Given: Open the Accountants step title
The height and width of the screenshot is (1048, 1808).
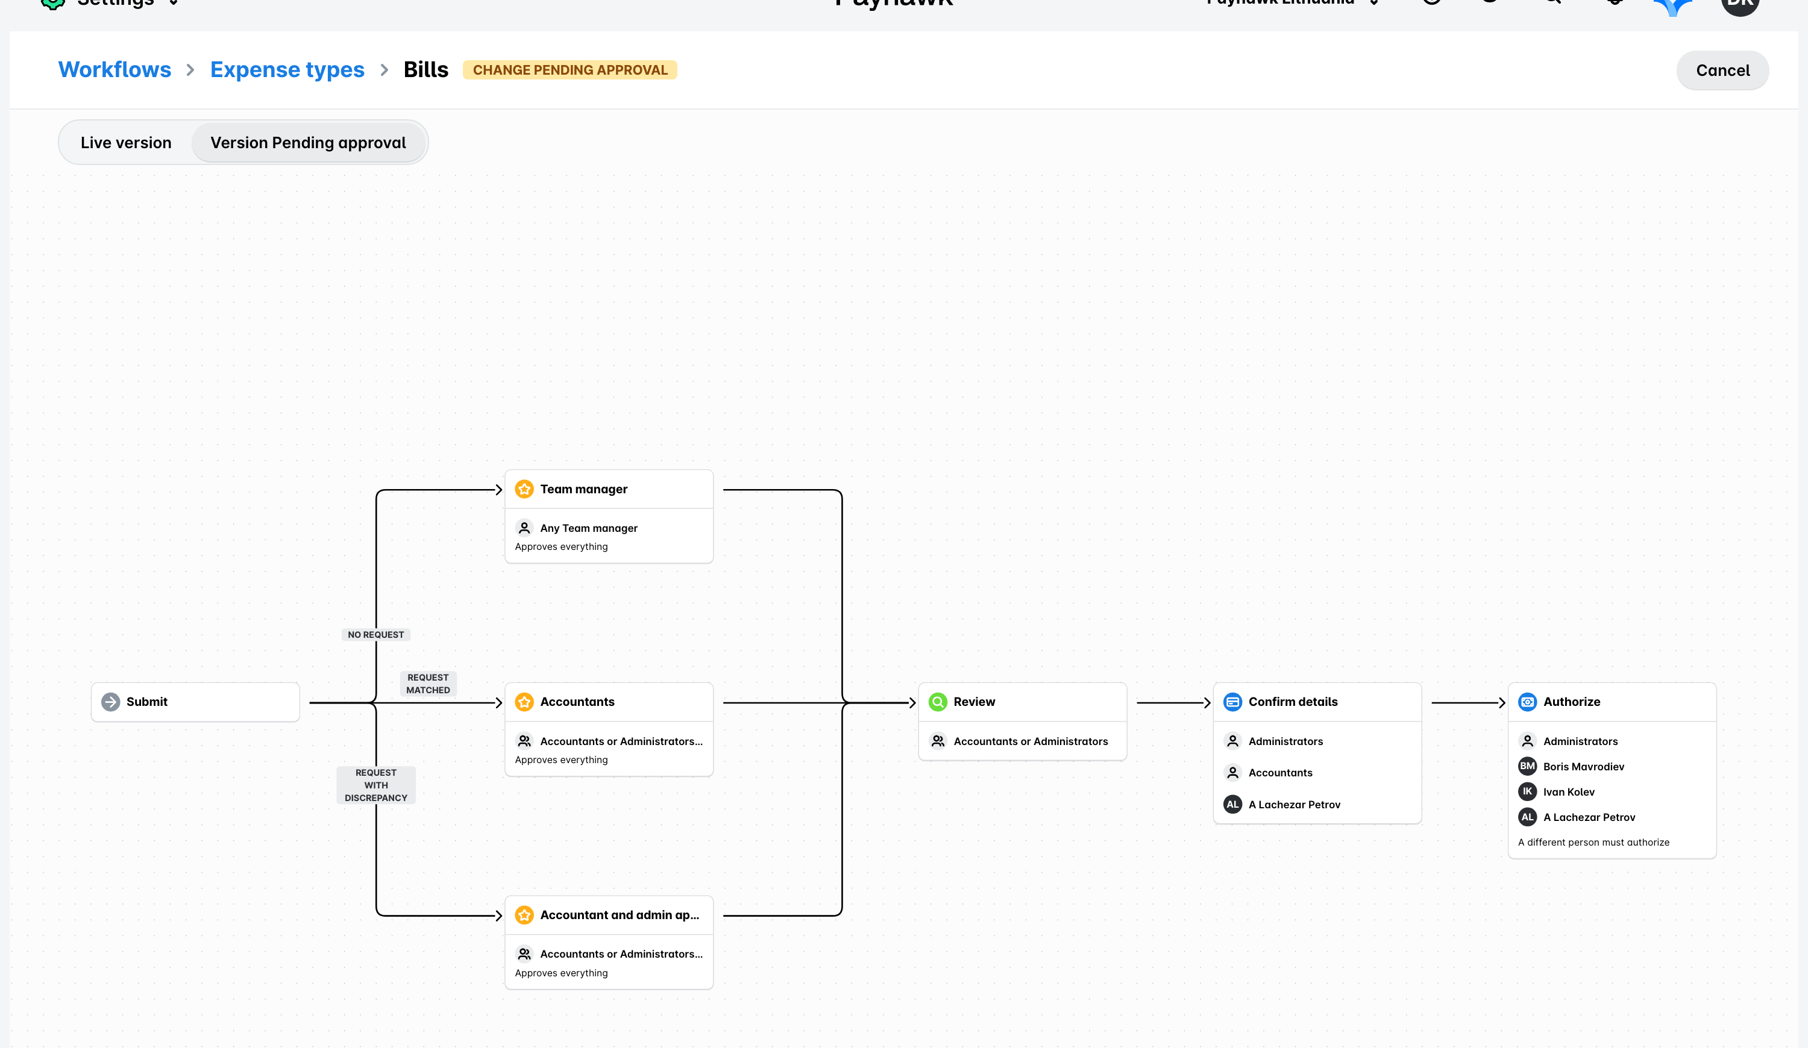Looking at the screenshot, I should point(577,702).
